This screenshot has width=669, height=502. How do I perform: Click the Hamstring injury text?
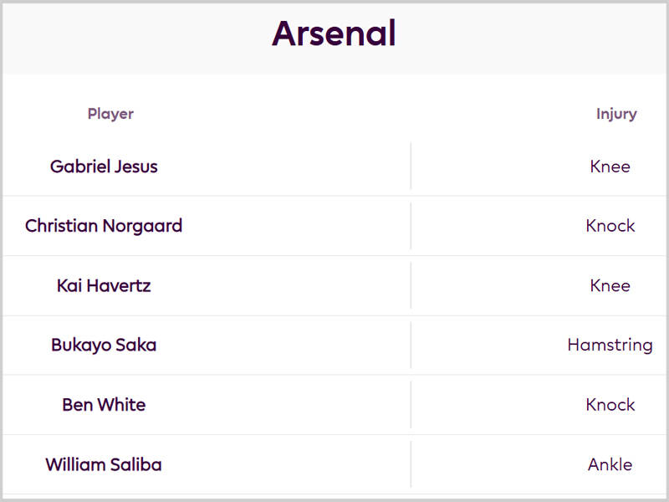point(610,345)
